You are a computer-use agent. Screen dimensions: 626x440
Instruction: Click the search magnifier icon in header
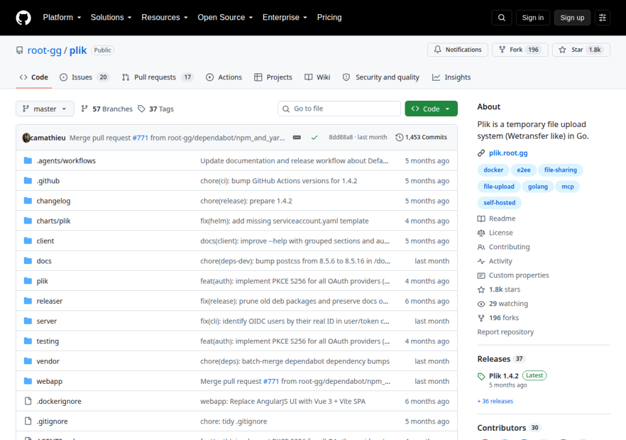[x=501, y=18]
